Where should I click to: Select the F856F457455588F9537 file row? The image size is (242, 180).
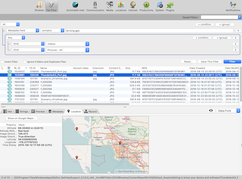click(120, 96)
